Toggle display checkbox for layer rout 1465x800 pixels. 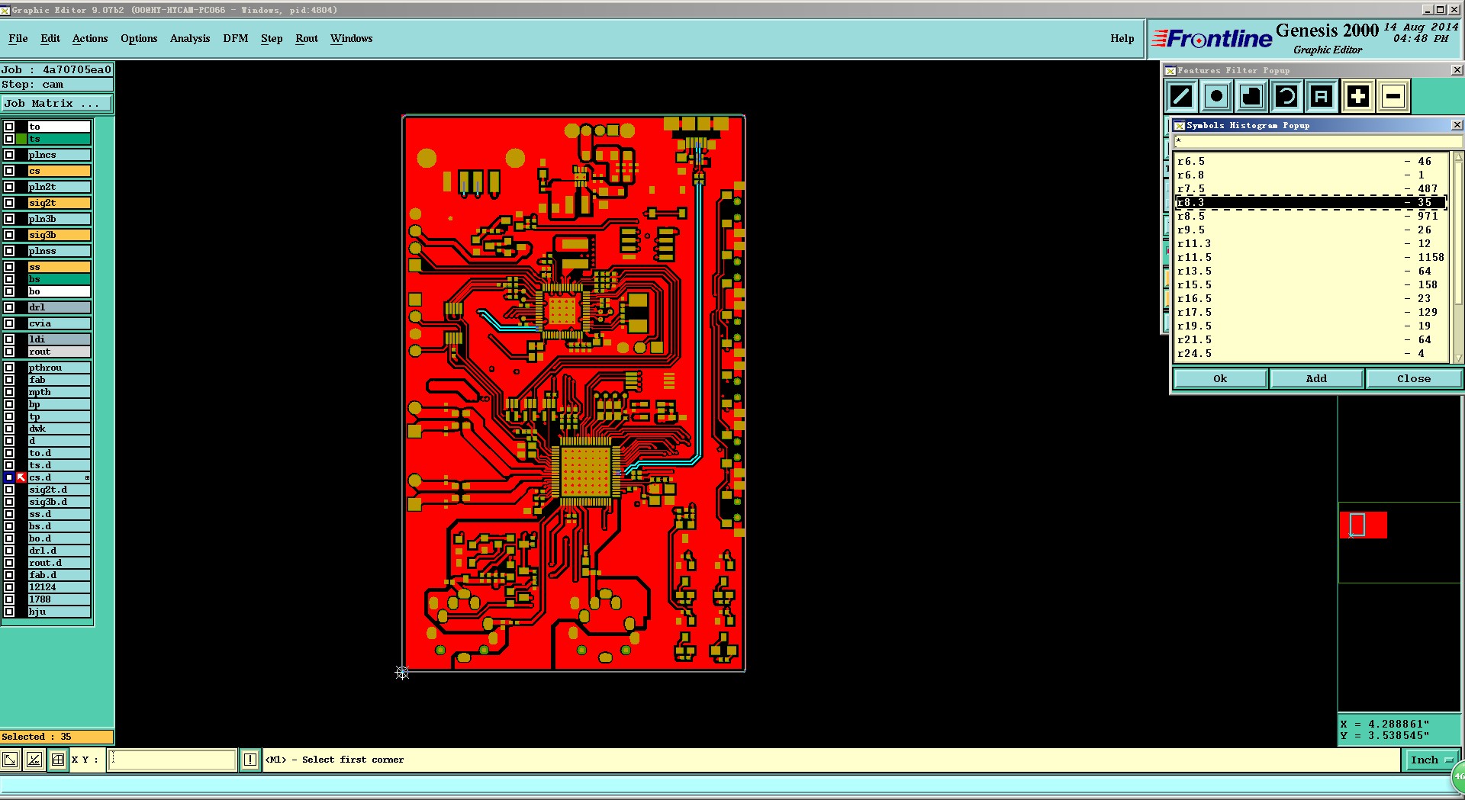pos(9,352)
